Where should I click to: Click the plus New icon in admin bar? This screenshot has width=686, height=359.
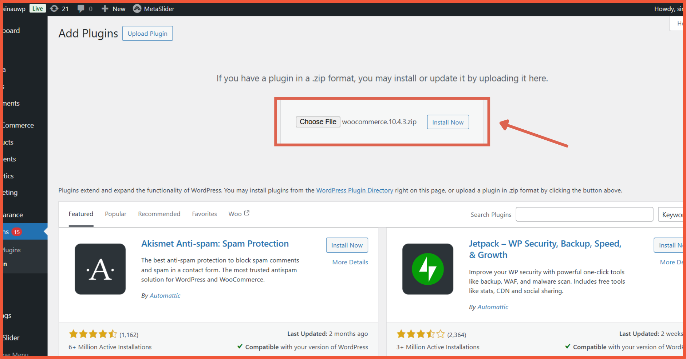(105, 9)
